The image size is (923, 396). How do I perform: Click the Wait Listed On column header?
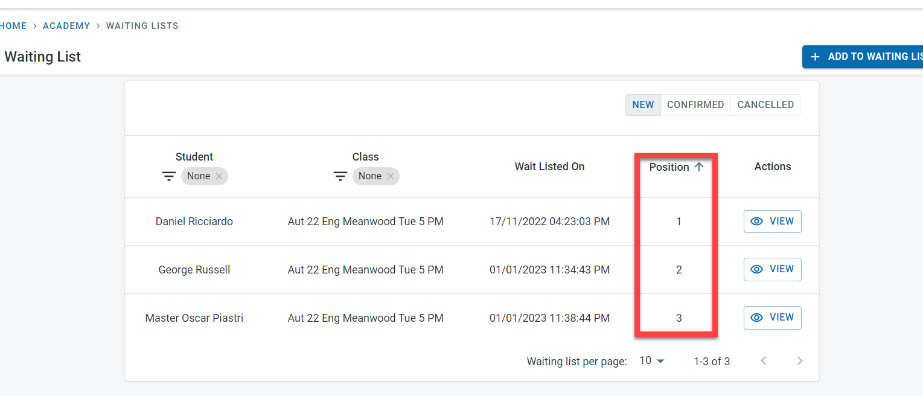coord(549,167)
